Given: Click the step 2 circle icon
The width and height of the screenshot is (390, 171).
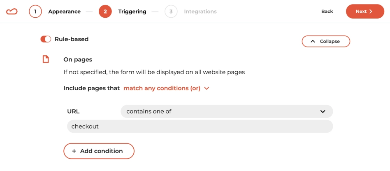Looking at the screenshot, I should coord(105,12).
